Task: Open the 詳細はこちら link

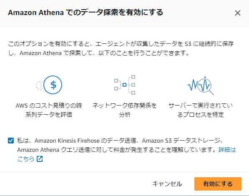Action: [x=227, y=150]
